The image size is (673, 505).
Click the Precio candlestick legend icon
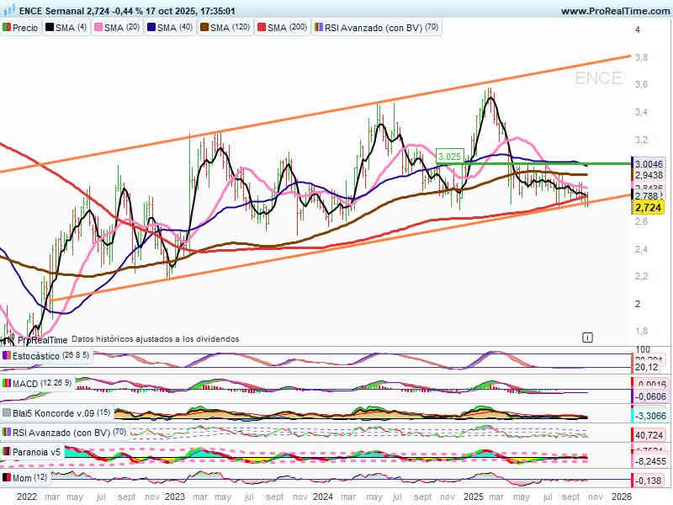(7, 28)
